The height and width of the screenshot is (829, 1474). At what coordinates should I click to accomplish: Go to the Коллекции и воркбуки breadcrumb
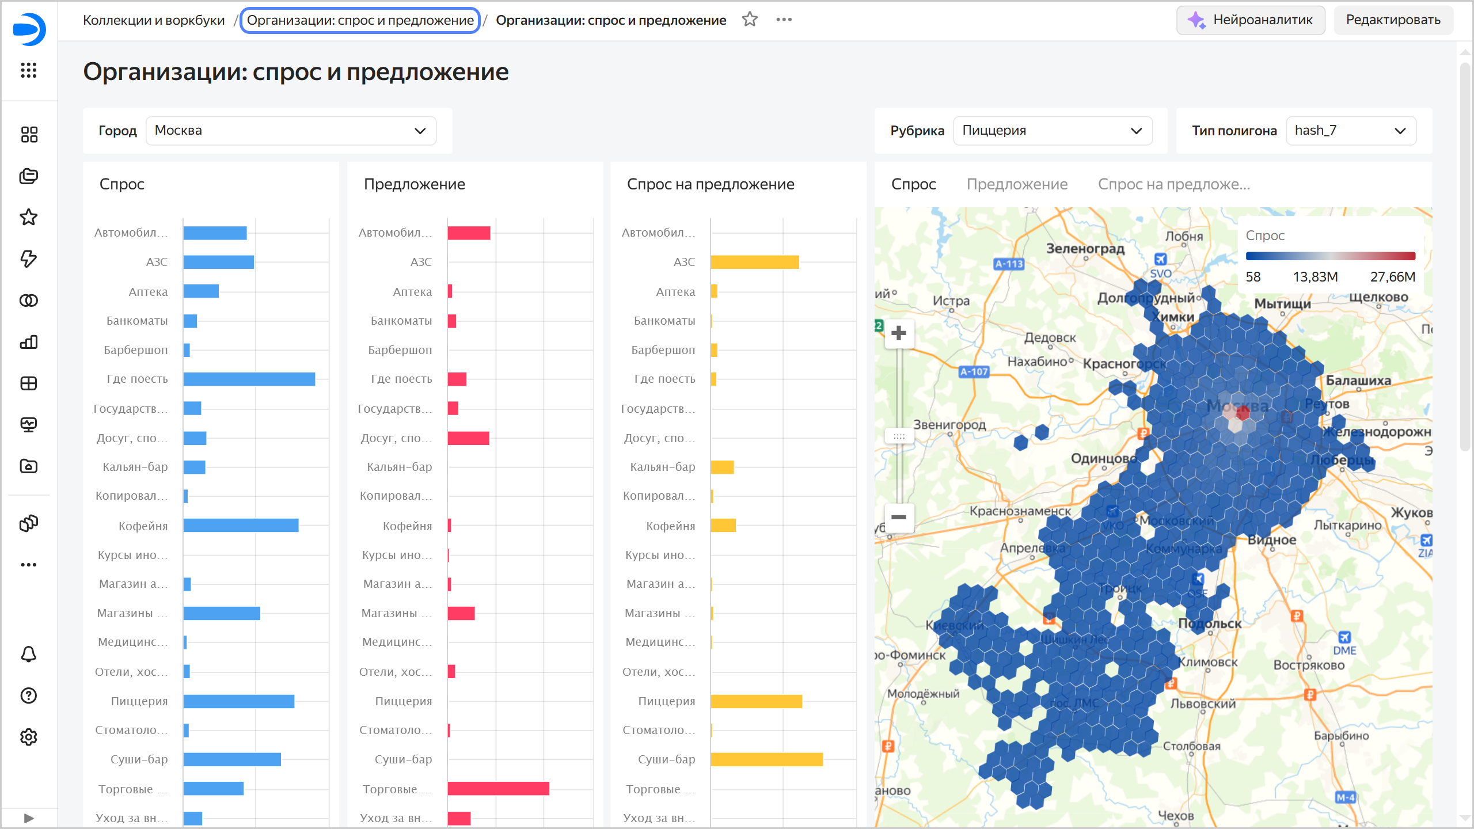pos(154,20)
